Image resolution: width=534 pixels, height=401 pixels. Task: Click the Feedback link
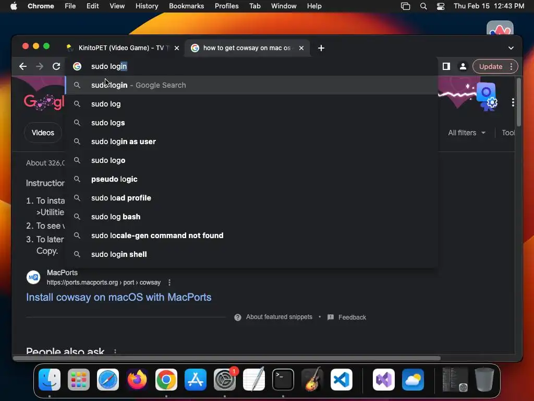click(x=347, y=317)
